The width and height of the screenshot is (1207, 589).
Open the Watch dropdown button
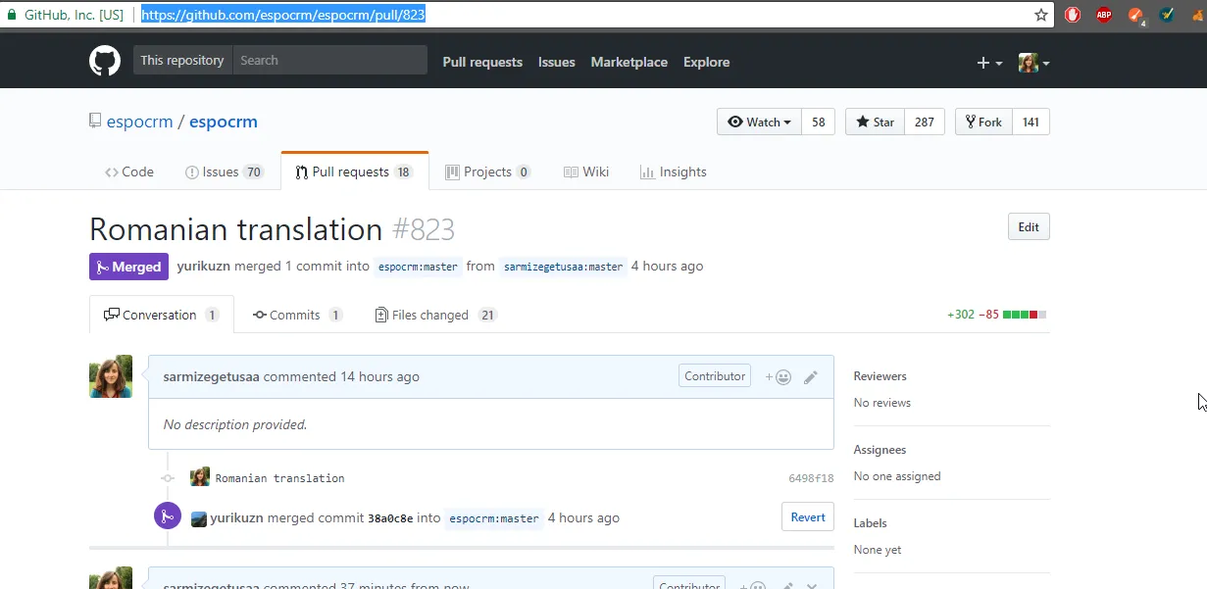pos(760,122)
